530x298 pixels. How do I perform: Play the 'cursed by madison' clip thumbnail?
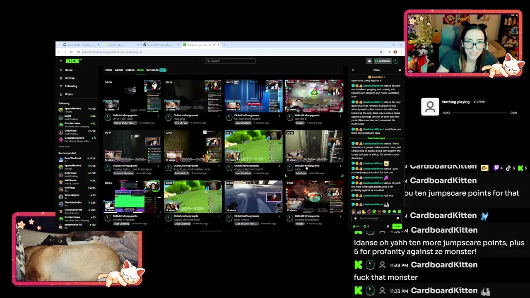(314, 197)
